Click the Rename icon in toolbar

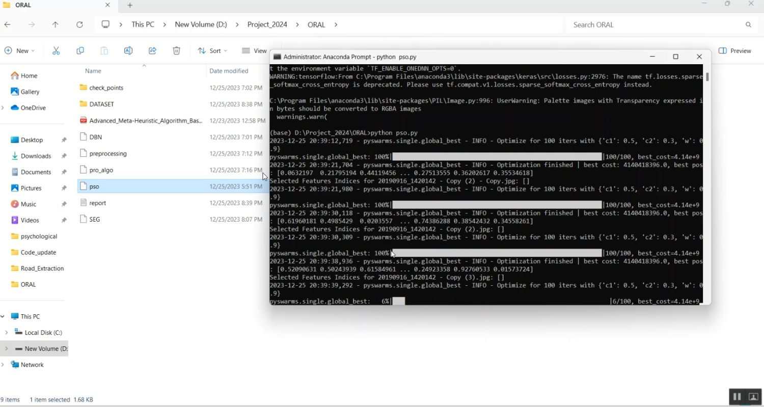(x=128, y=50)
